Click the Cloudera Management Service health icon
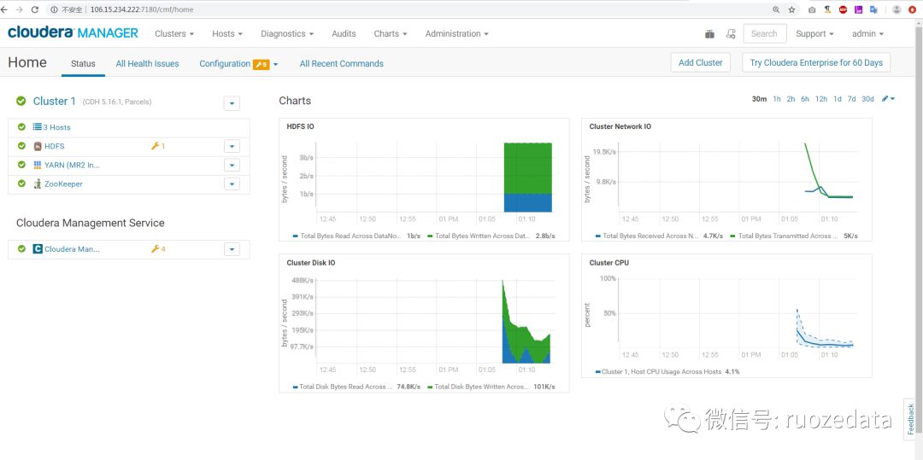The height and width of the screenshot is (460, 923). coord(21,248)
